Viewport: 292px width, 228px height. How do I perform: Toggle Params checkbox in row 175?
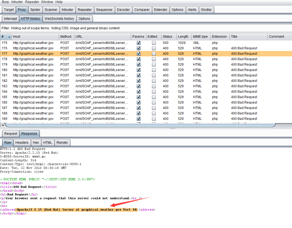pyautogui.click(x=139, y=43)
